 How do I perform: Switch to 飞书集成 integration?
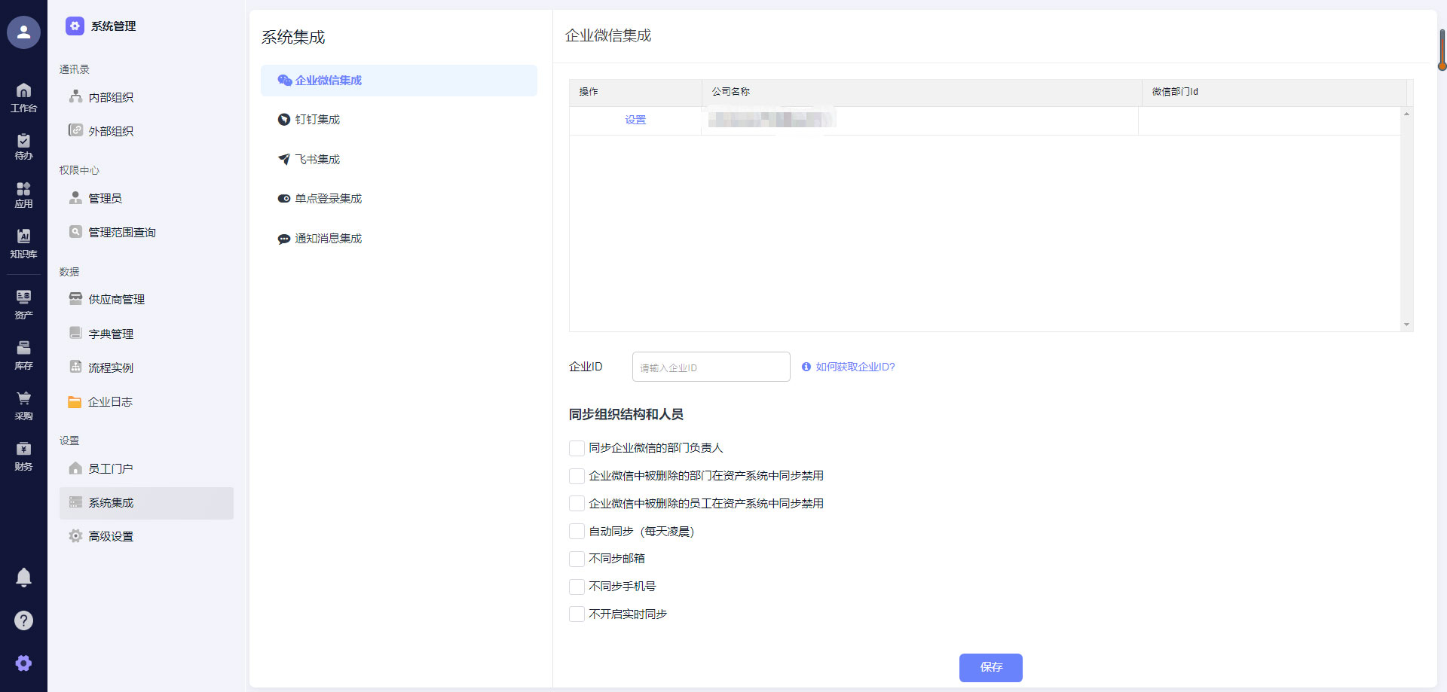pos(317,160)
